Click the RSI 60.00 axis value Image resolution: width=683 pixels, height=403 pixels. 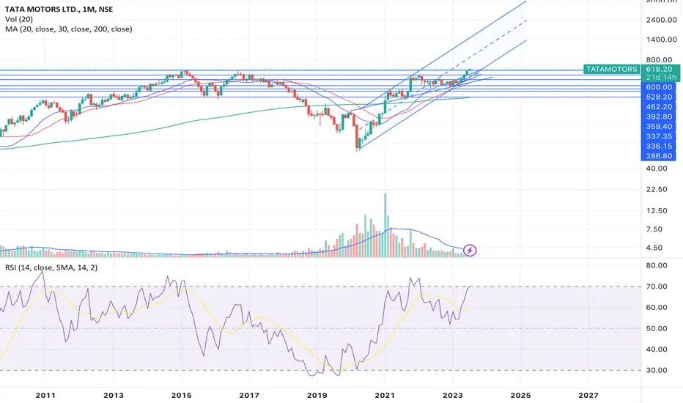(657, 308)
